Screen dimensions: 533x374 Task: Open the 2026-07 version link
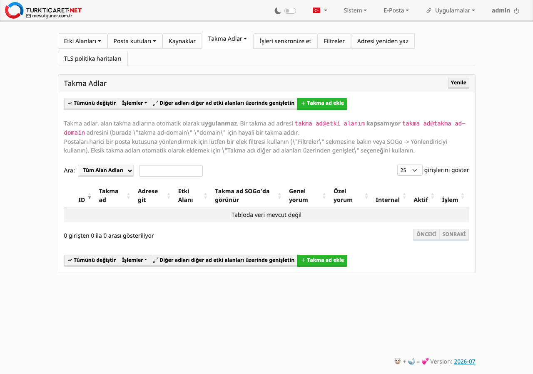[x=465, y=362]
